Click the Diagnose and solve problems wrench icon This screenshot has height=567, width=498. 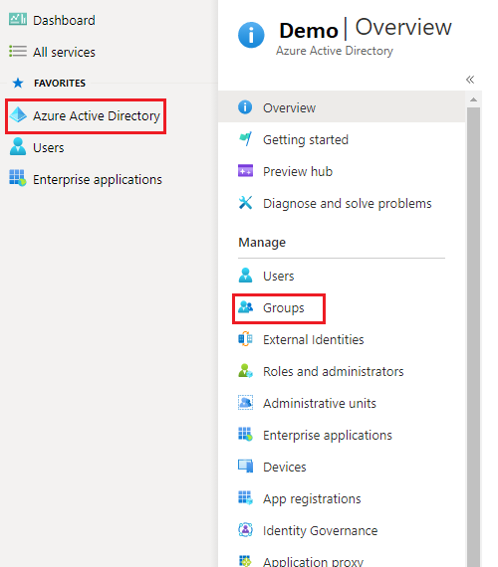245,203
